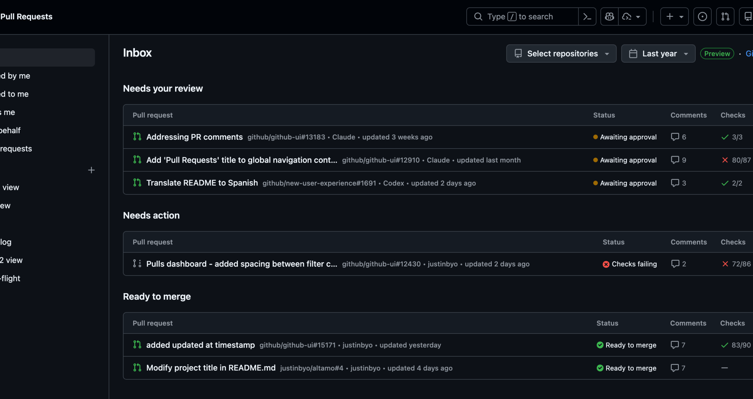Click the 3/3 passing checks indicator
The width and height of the screenshot is (753, 399).
click(x=732, y=137)
